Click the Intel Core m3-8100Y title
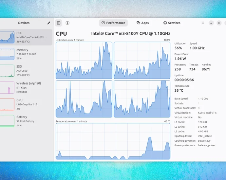 (131, 34)
